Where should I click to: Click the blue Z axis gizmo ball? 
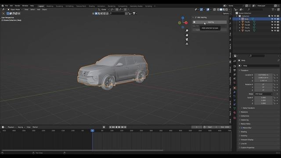[x=183, y=18]
